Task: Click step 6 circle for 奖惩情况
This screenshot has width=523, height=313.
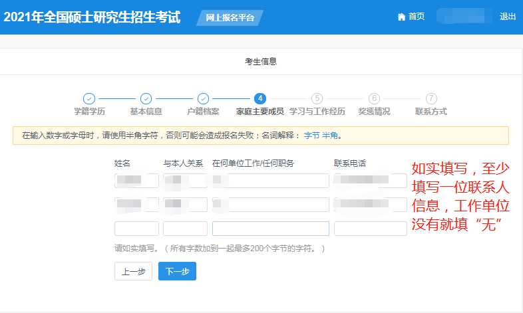Action: (374, 98)
